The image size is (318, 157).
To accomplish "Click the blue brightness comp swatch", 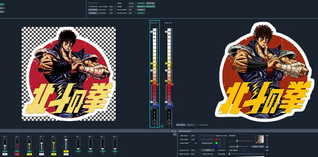I will [x=216, y=146].
